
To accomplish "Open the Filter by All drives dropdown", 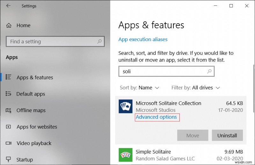I will pos(196,88).
